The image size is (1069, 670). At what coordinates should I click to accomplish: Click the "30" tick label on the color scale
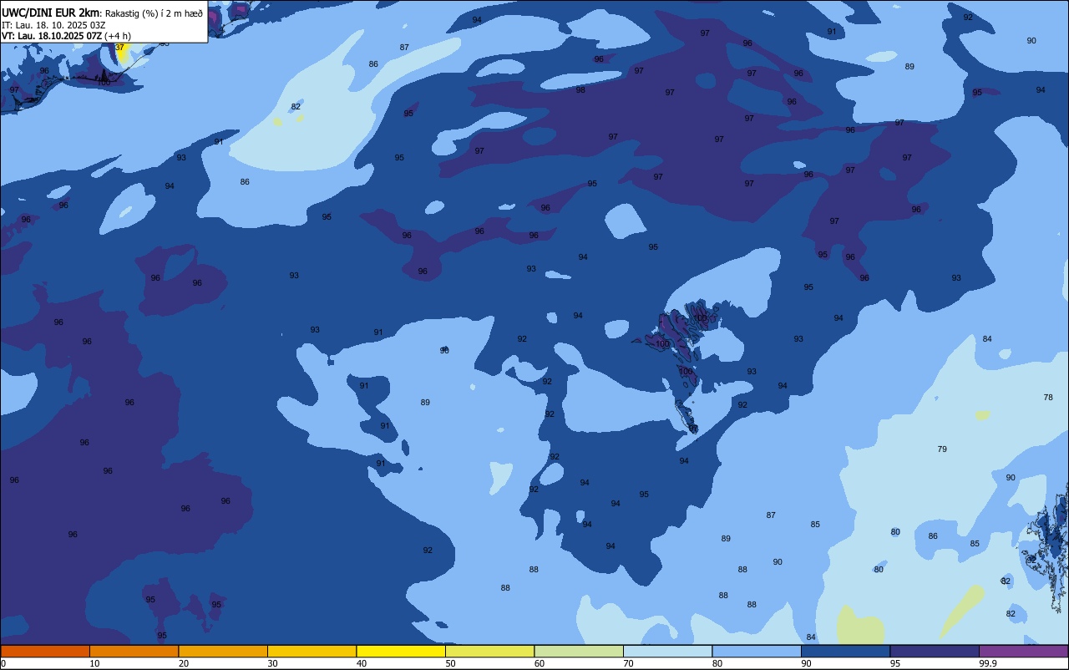point(272,663)
